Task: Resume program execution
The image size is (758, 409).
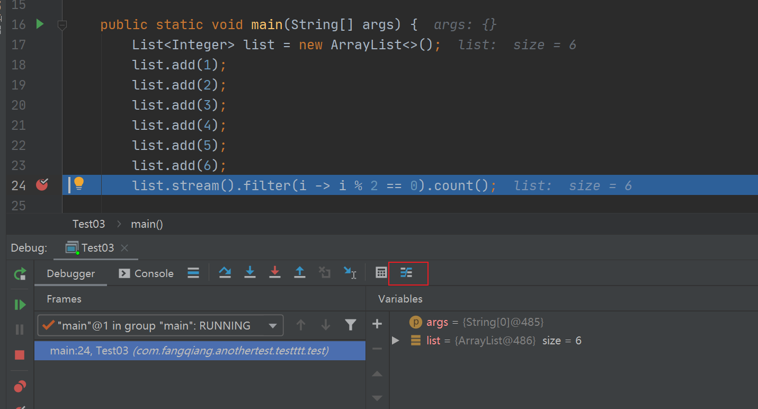Action: point(20,305)
